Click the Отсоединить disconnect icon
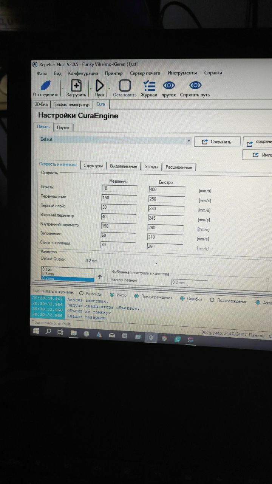 pyautogui.click(x=45, y=85)
